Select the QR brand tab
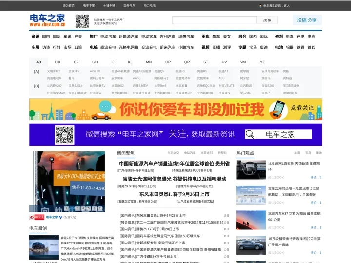 point(187,62)
